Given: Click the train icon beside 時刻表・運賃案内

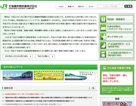Looking at the screenshot, I should (103, 19).
